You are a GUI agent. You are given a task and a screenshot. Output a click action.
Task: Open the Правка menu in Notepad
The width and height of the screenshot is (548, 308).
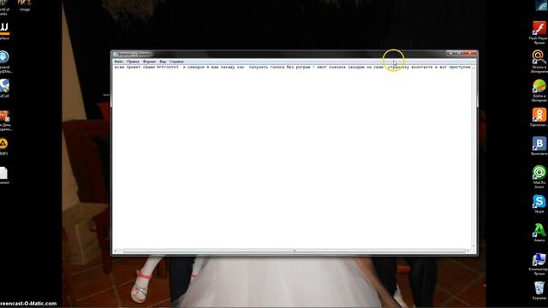click(x=133, y=62)
